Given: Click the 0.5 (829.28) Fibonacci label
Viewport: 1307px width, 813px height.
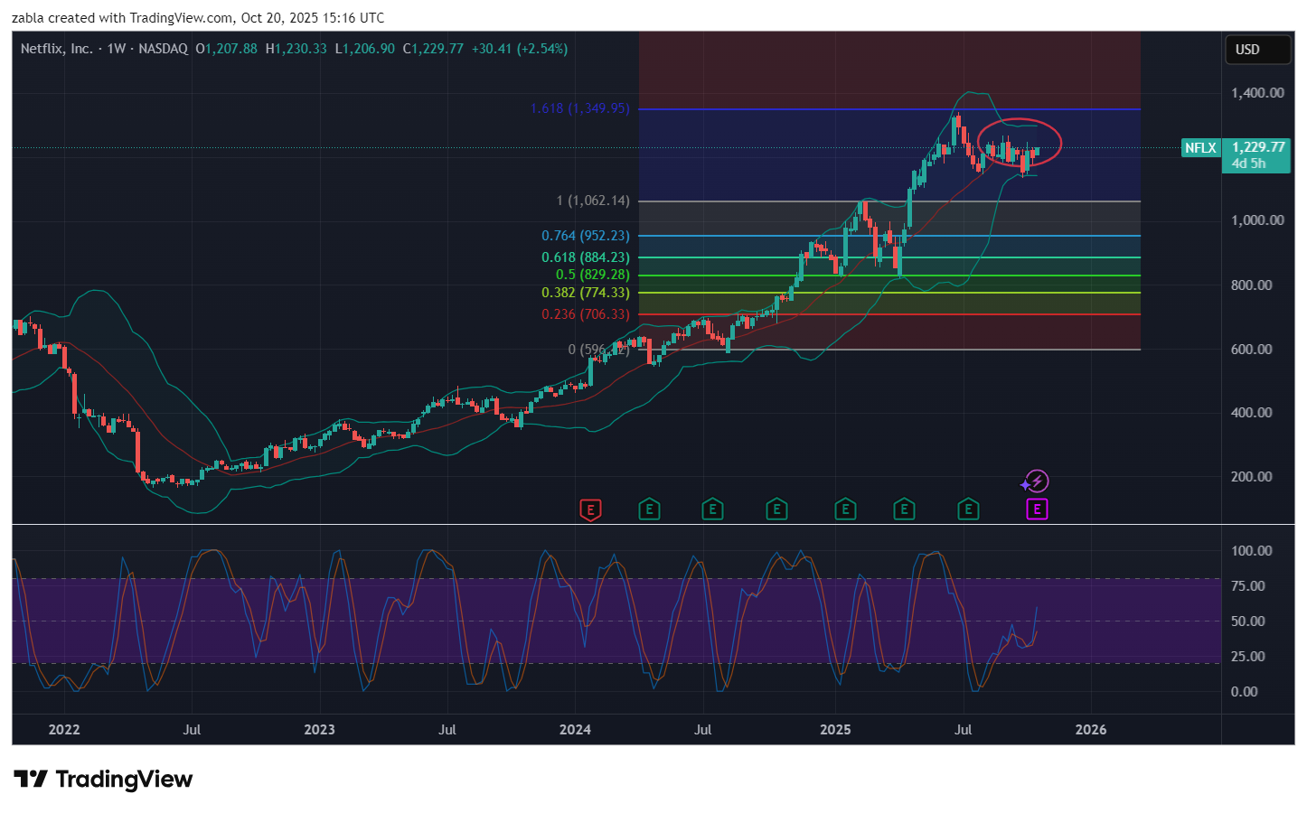Looking at the screenshot, I should coord(592,275).
